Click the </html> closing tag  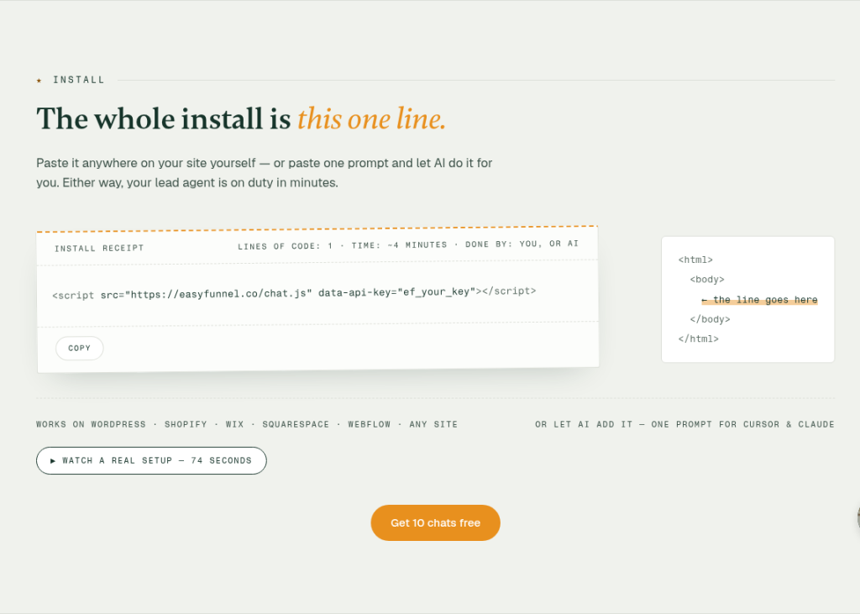pos(698,338)
